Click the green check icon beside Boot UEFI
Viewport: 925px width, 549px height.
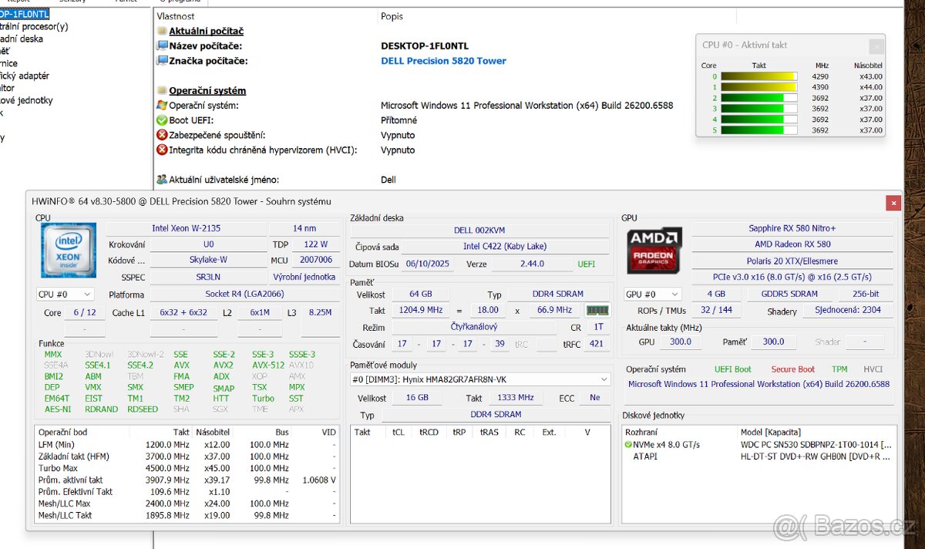coord(162,120)
